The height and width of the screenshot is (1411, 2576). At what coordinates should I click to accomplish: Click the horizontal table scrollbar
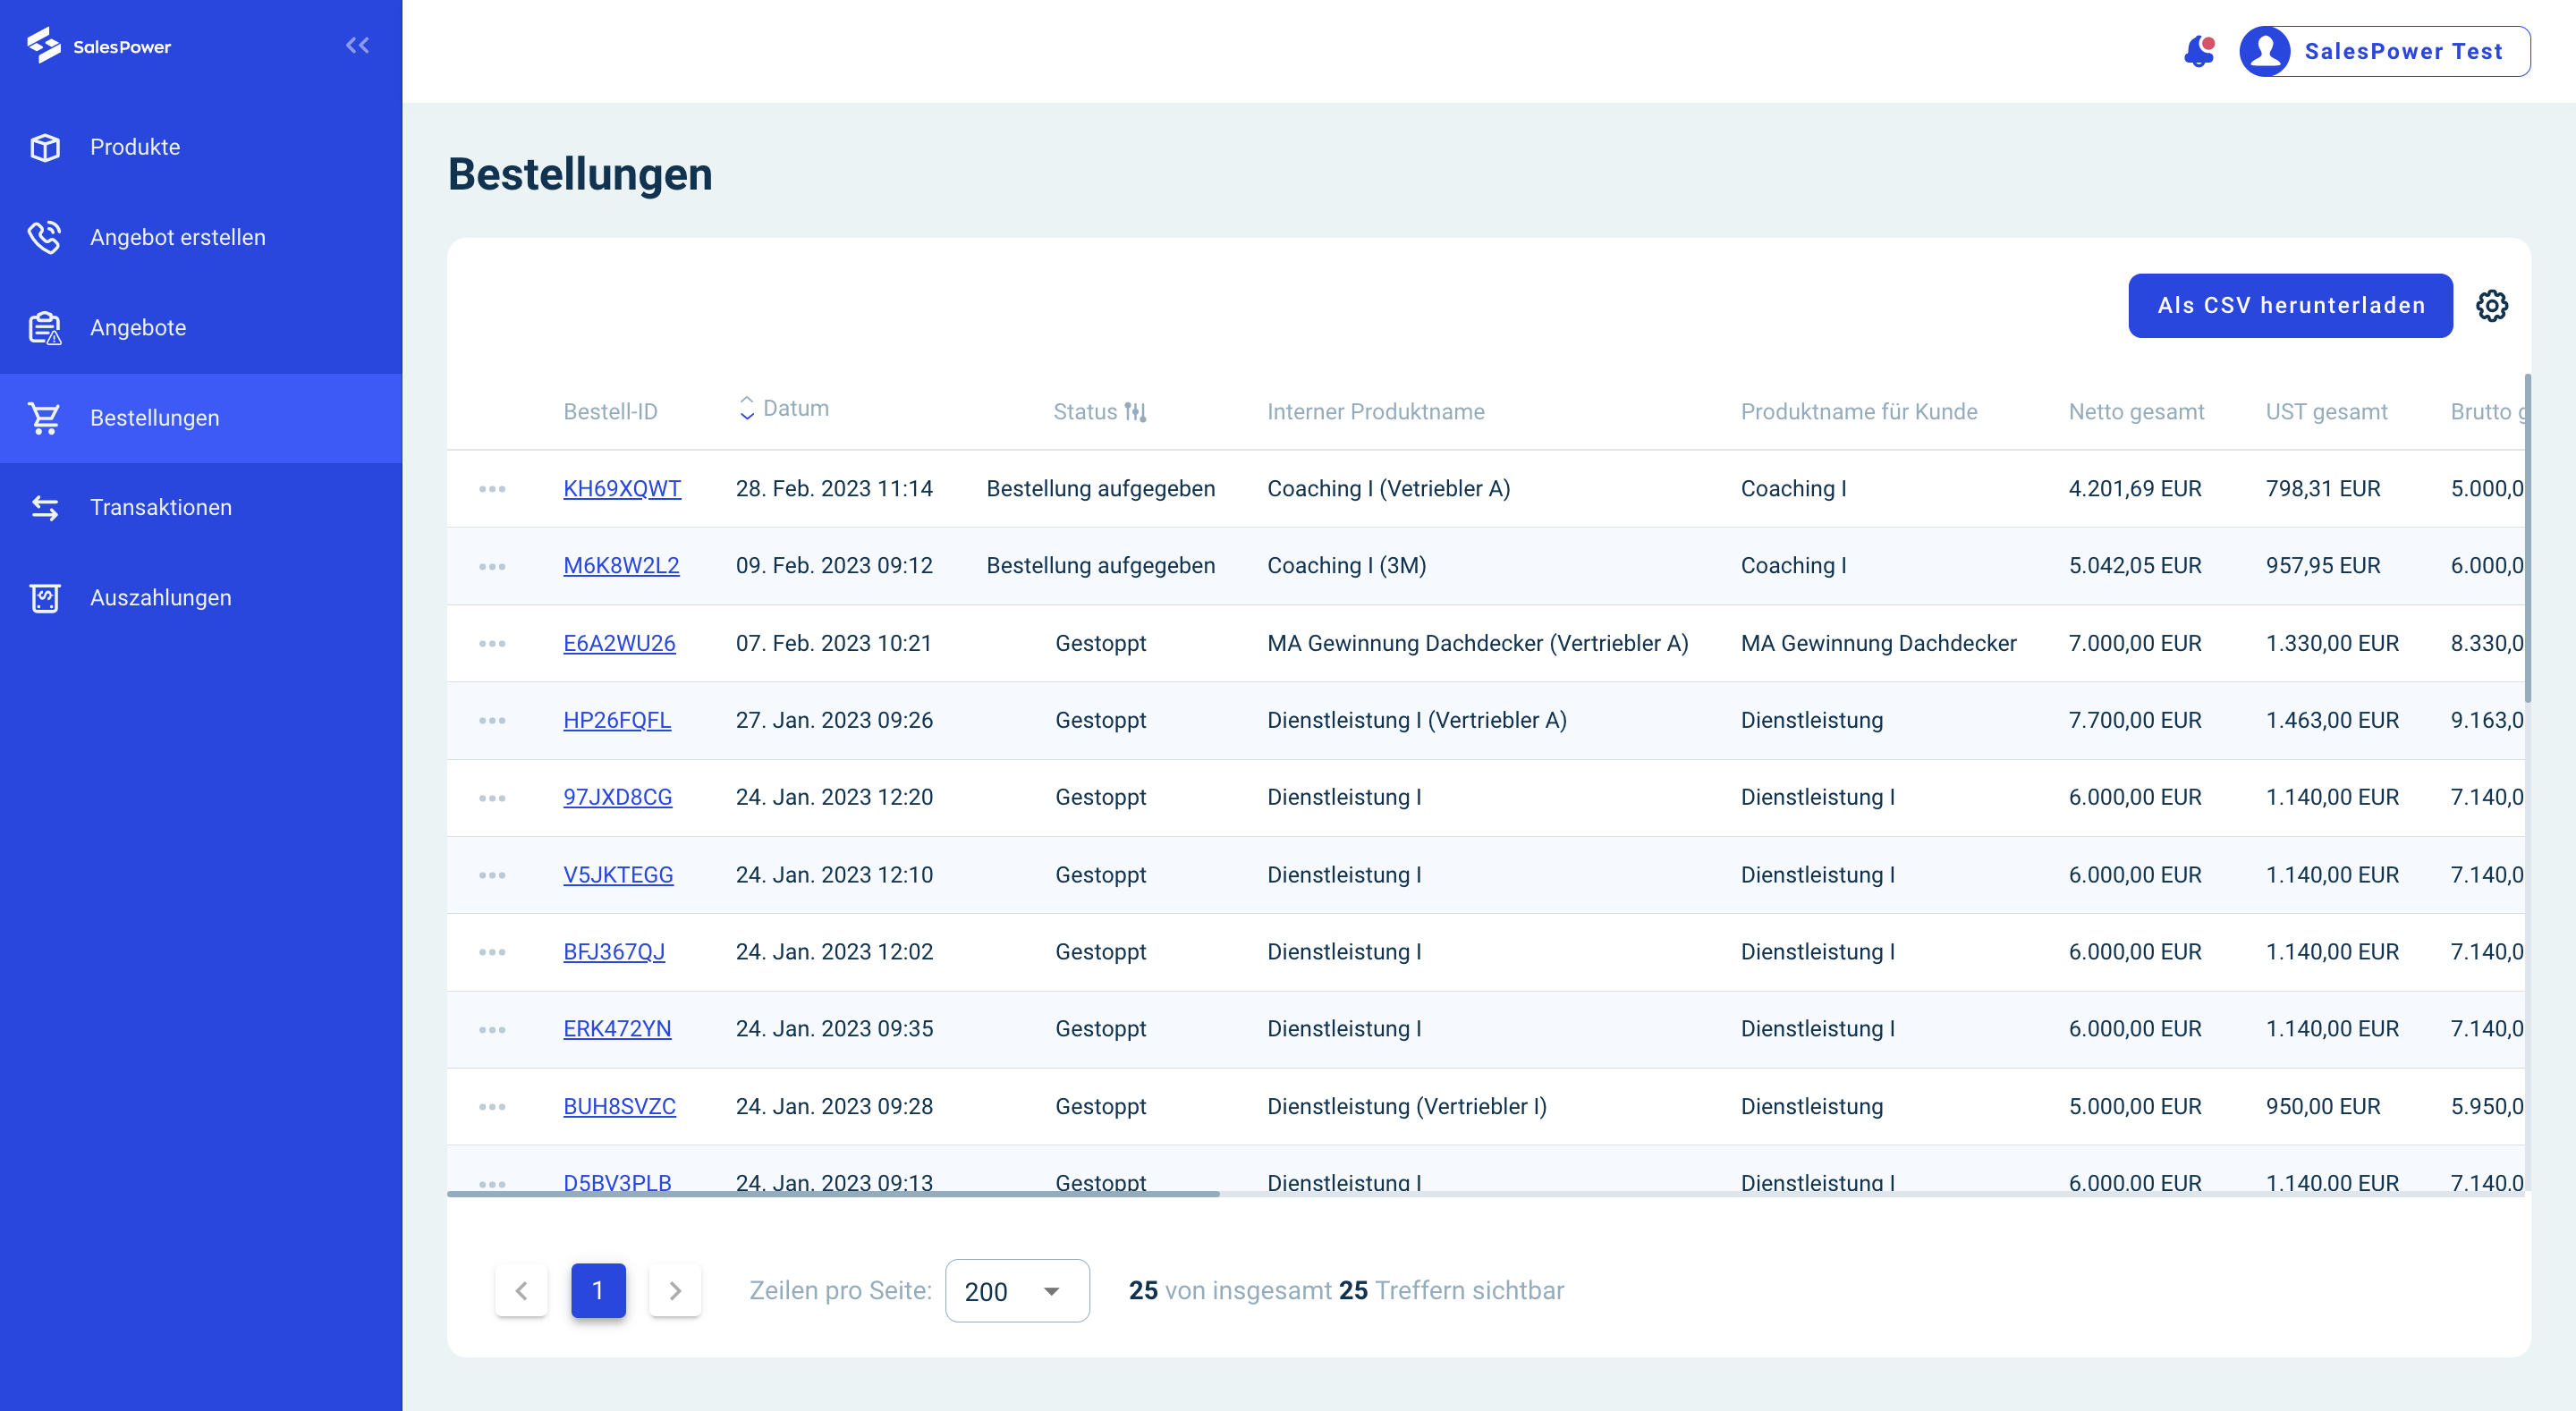tap(833, 1193)
